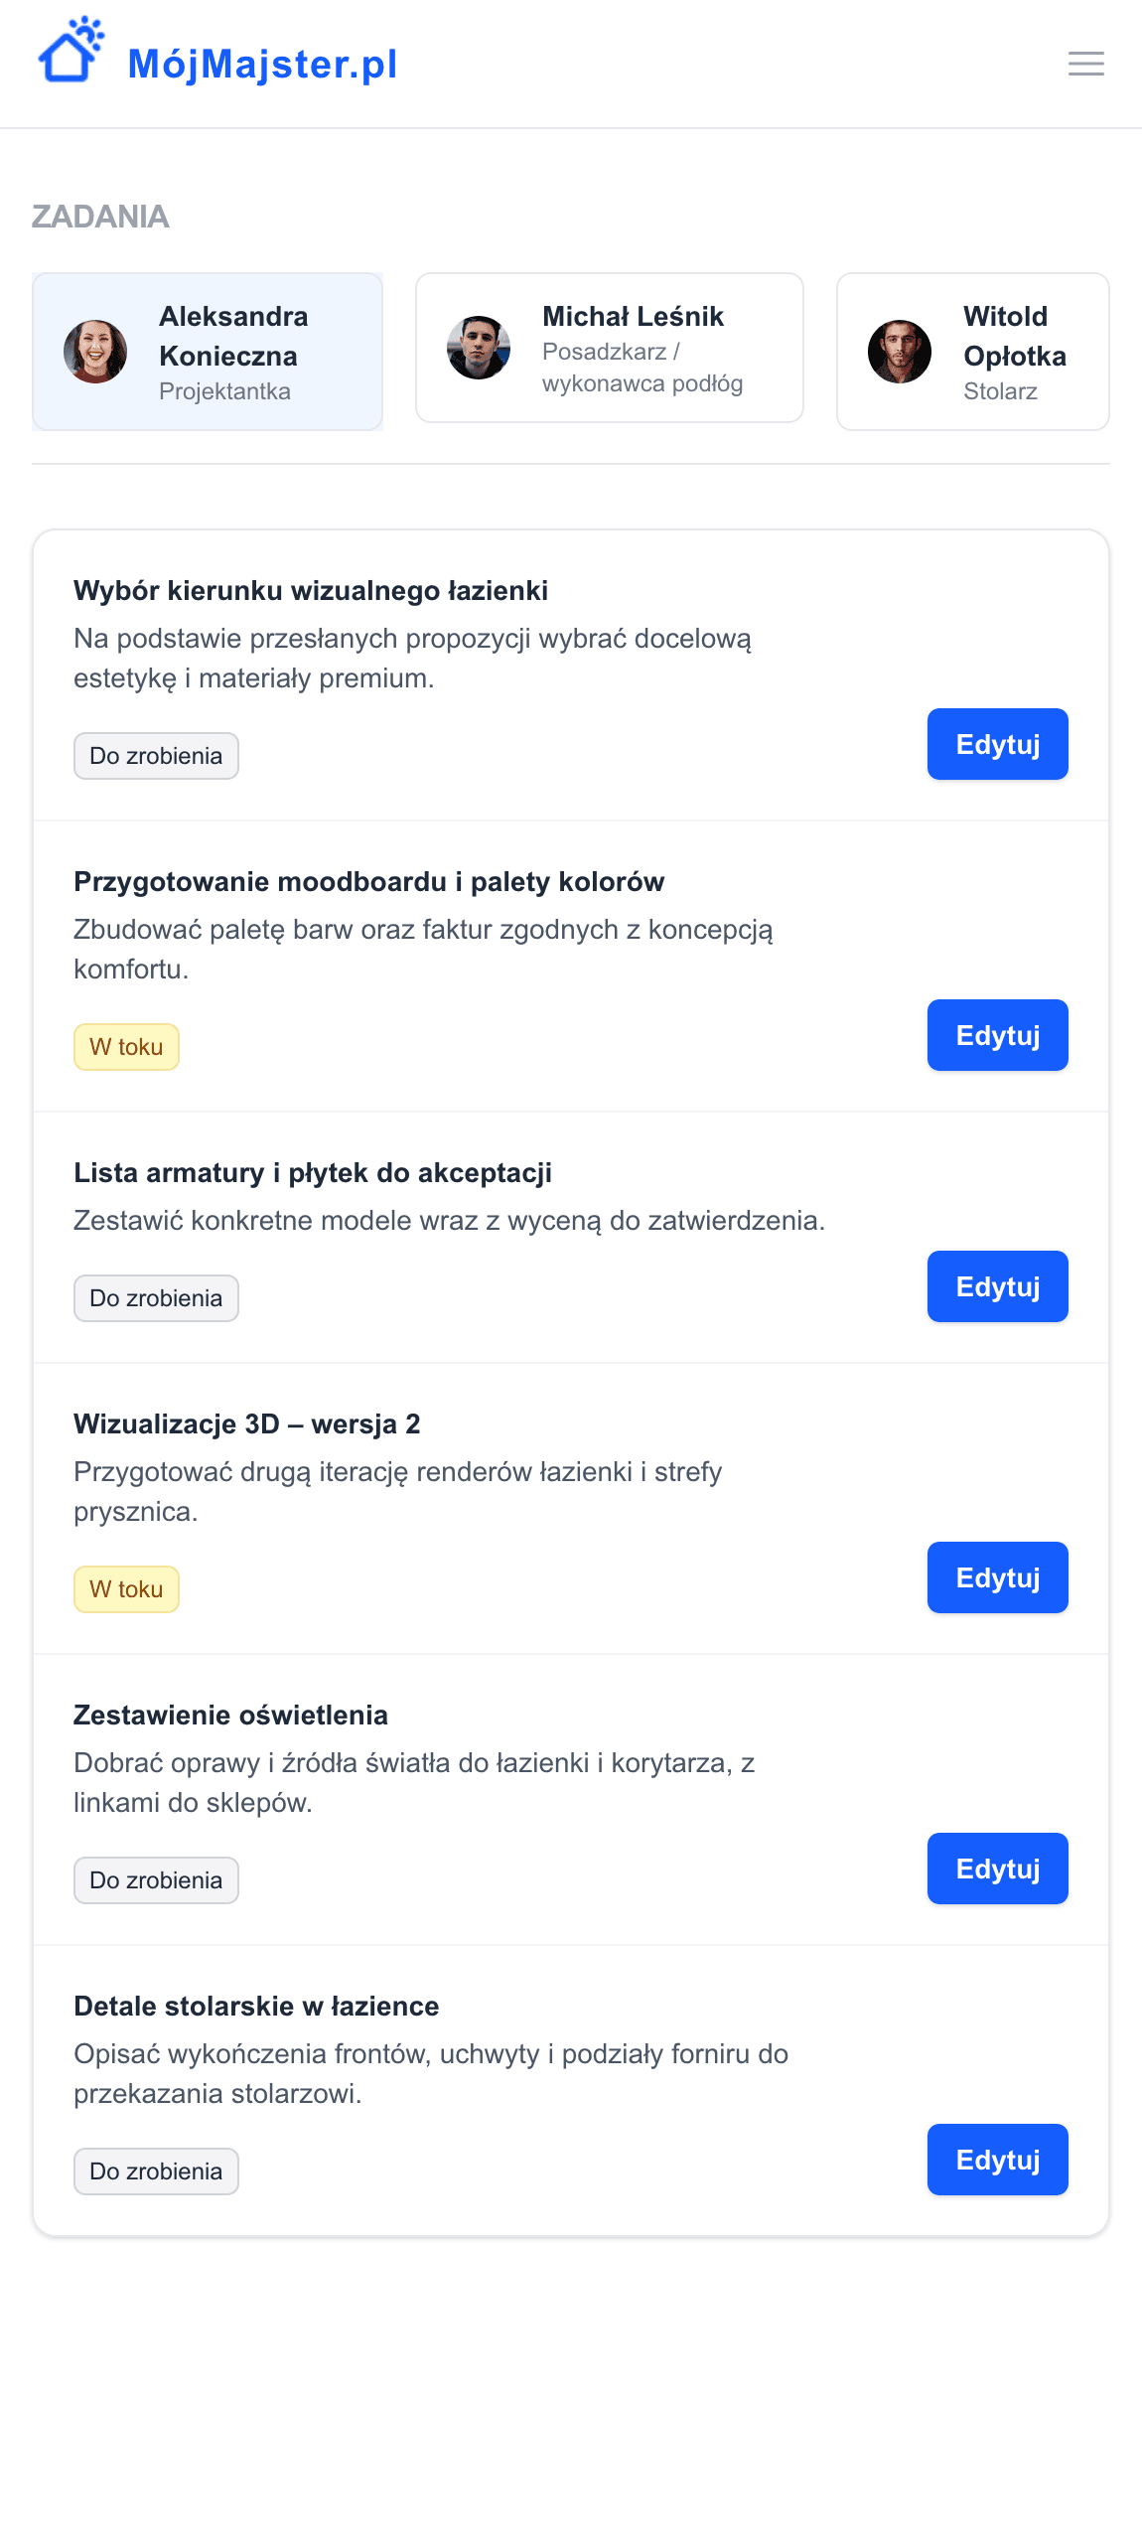1142x2543 pixels.
Task: Open the 'Przygotowanie moodboardu i palety kolorów' title
Action: click(x=368, y=882)
